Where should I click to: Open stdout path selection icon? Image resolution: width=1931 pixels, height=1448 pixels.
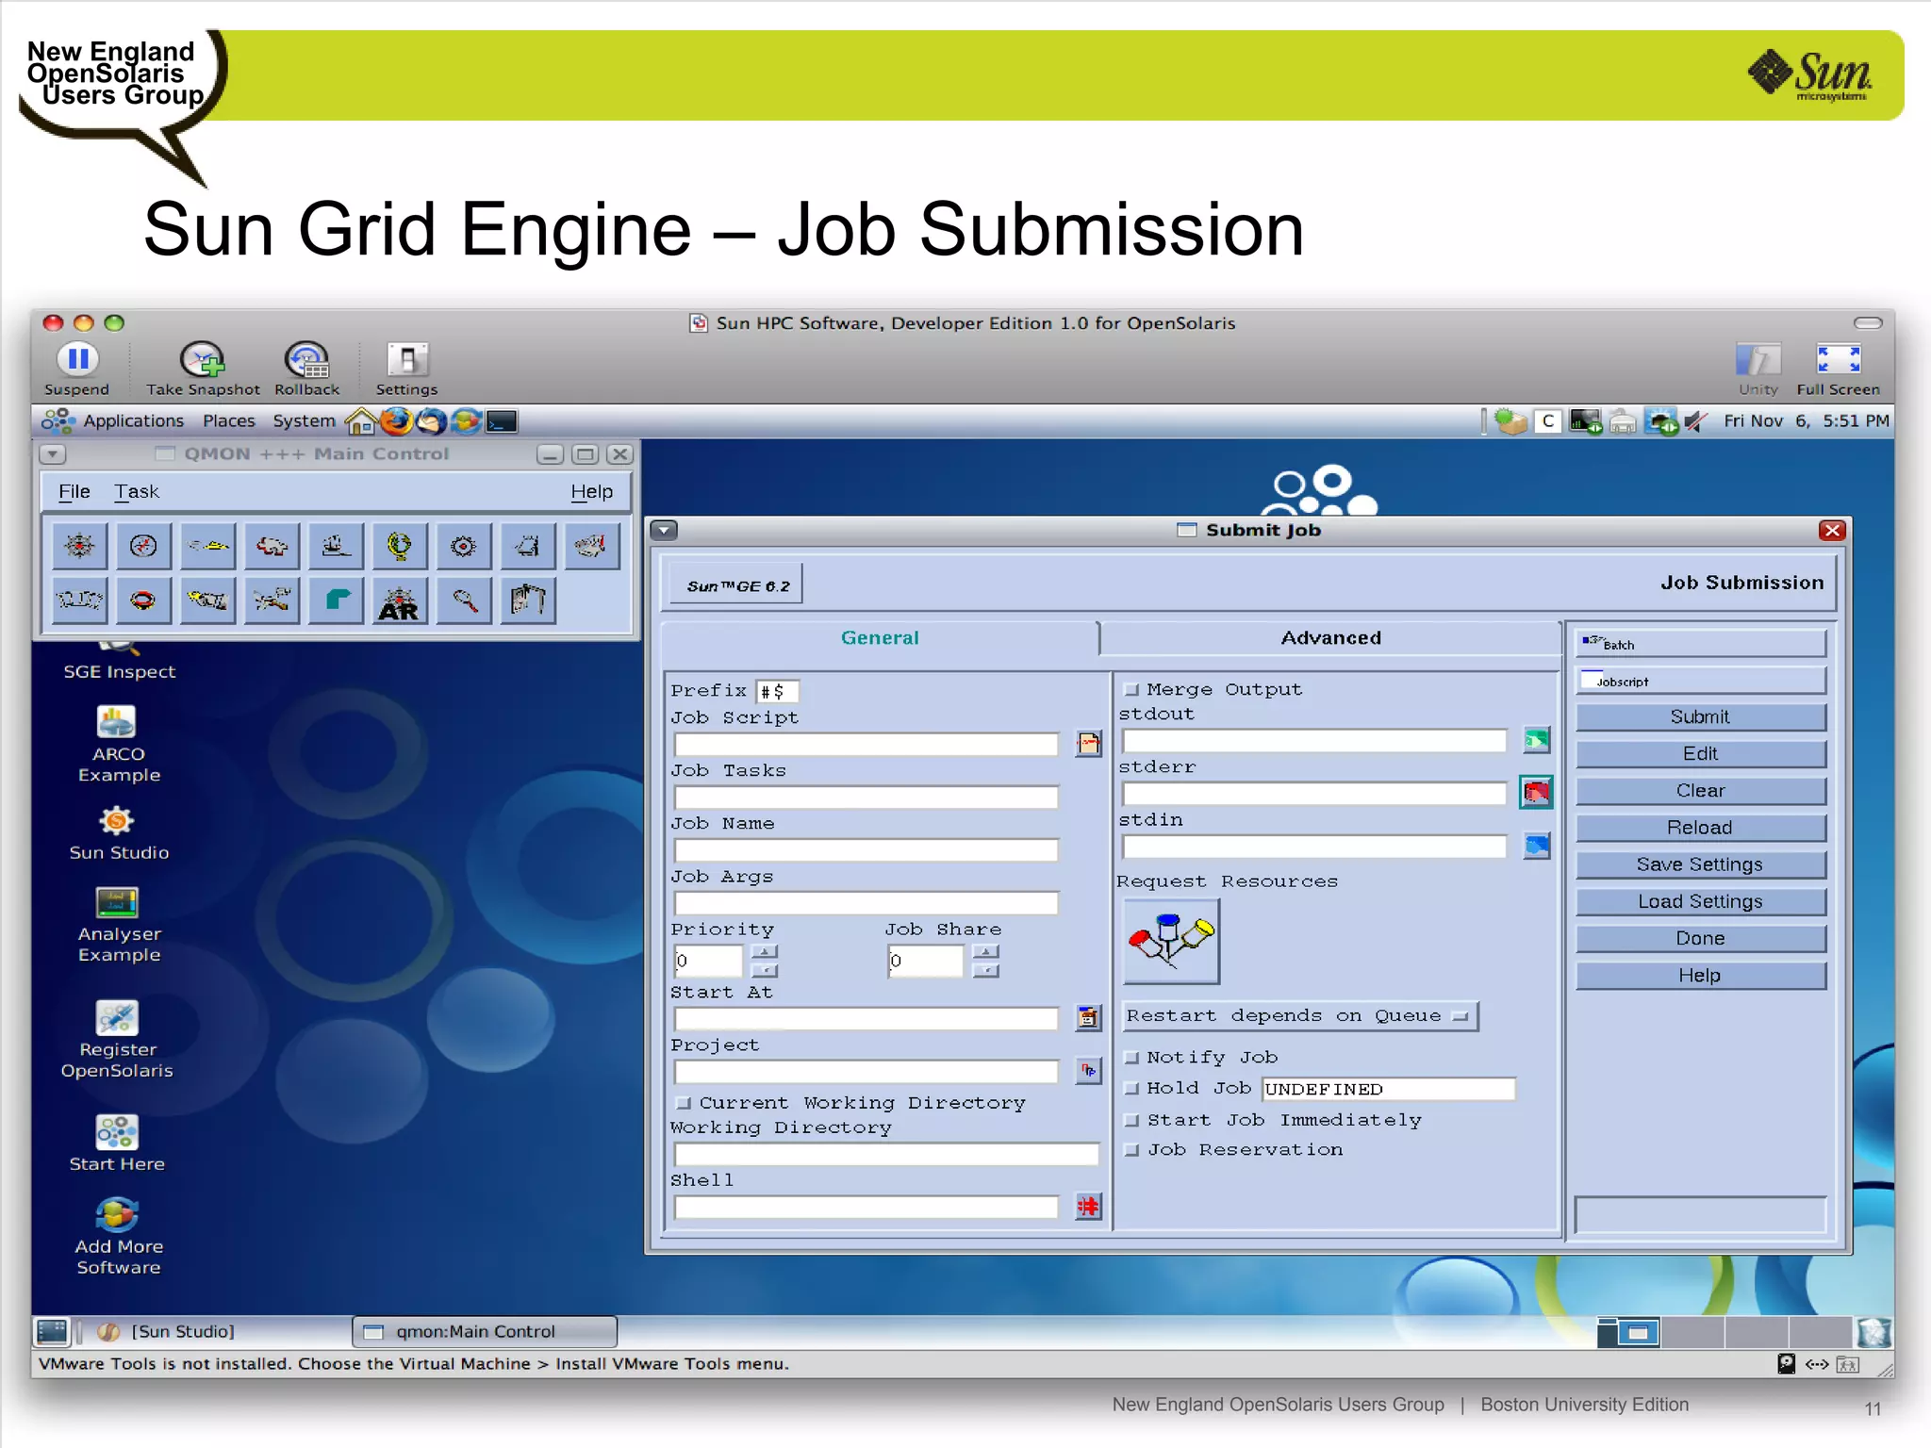pyautogui.click(x=1536, y=740)
